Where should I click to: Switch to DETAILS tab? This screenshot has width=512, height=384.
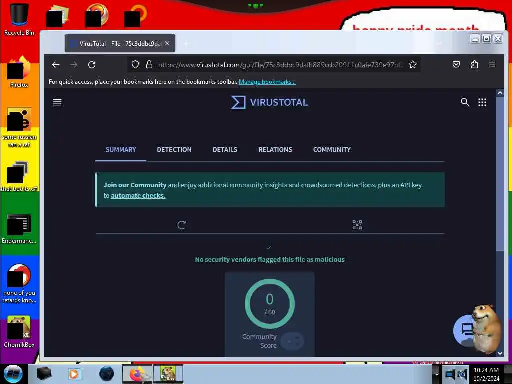coord(225,150)
